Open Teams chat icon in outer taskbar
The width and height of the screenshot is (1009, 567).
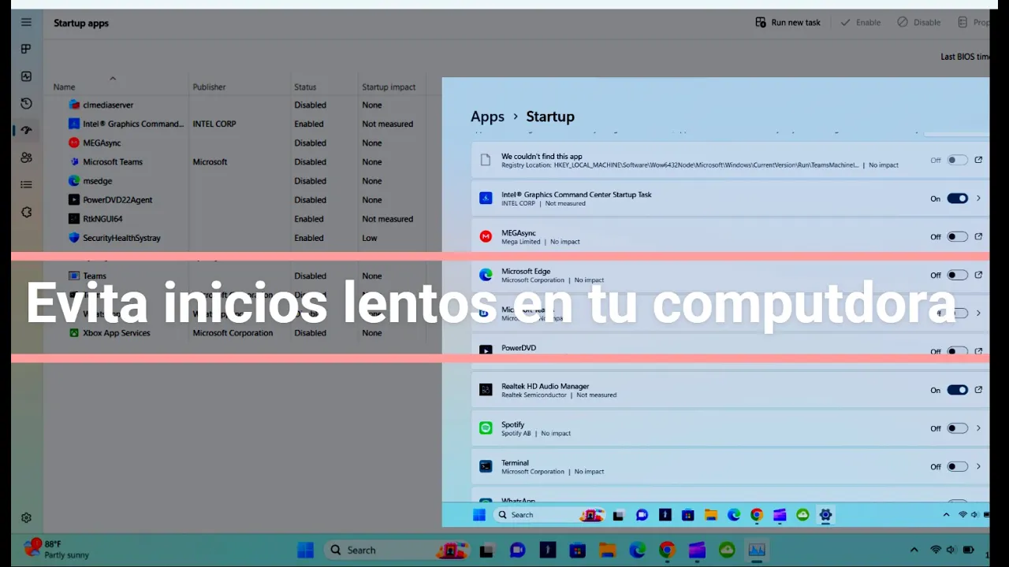[x=517, y=550]
